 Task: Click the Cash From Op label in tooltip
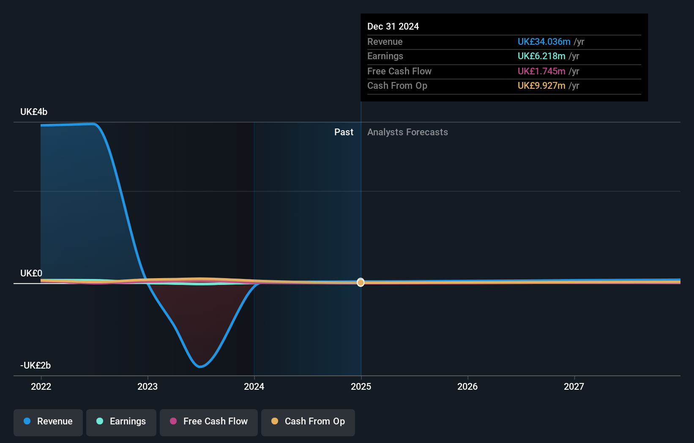397,86
